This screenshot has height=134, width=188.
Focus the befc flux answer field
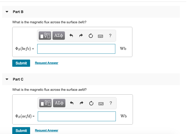[76, 49]
